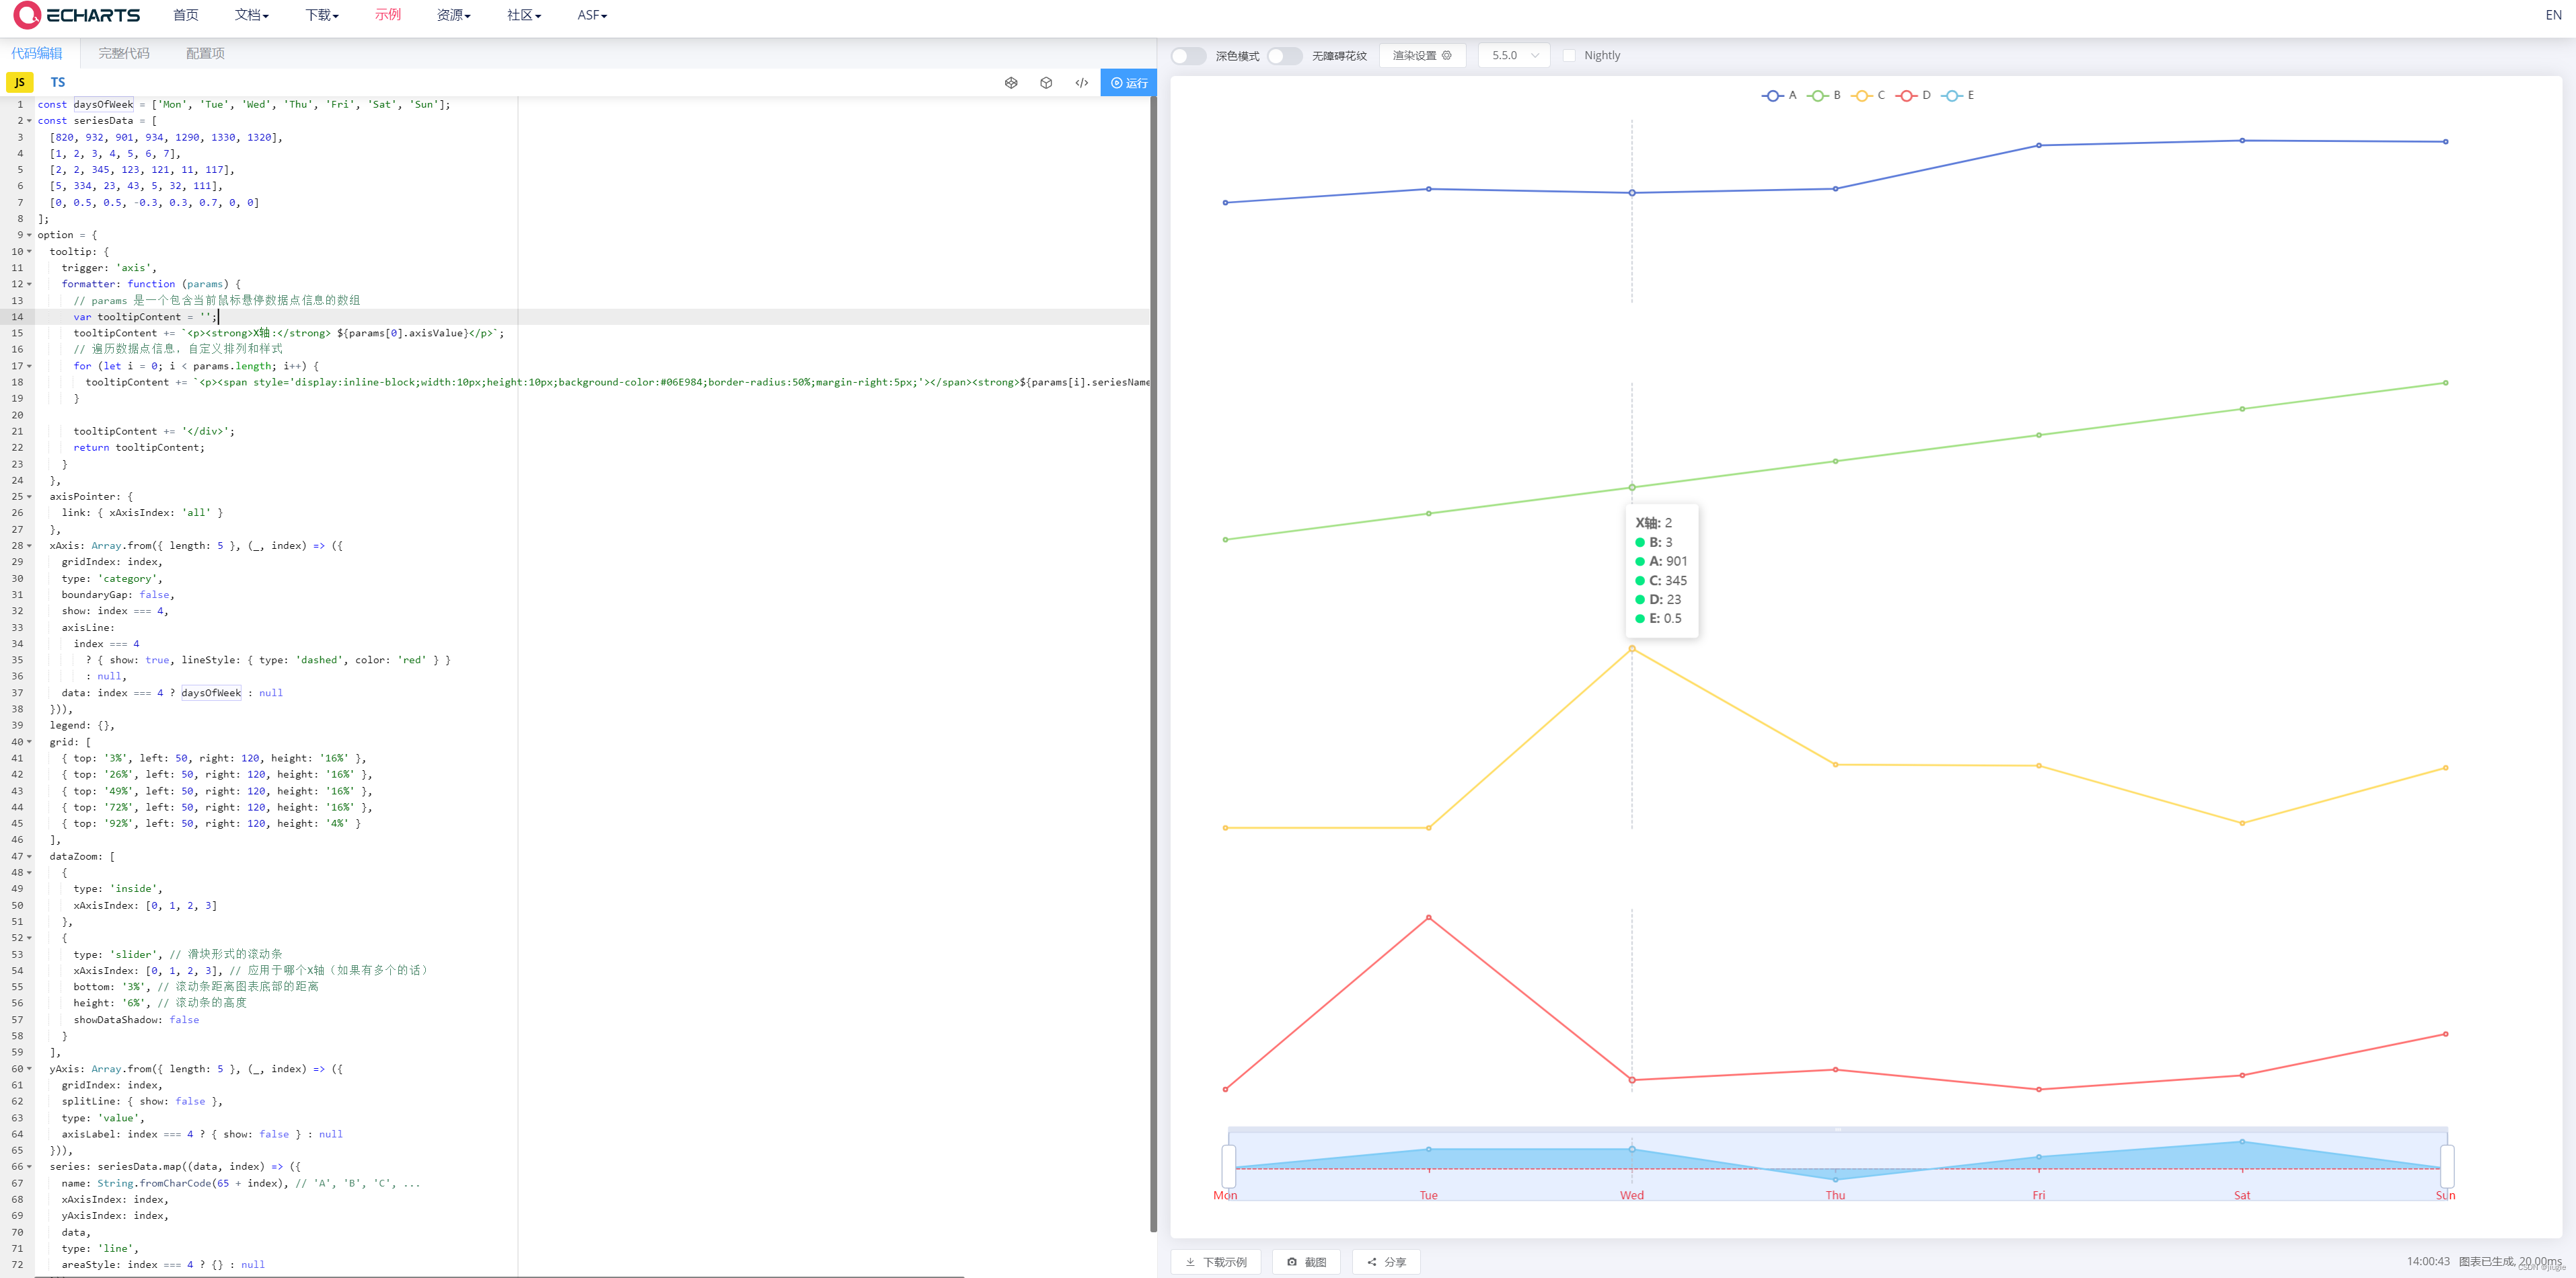Click the 截图 screenshot button
The width and height of the screenshot is (2576, 1278).
point(1306,1262)
